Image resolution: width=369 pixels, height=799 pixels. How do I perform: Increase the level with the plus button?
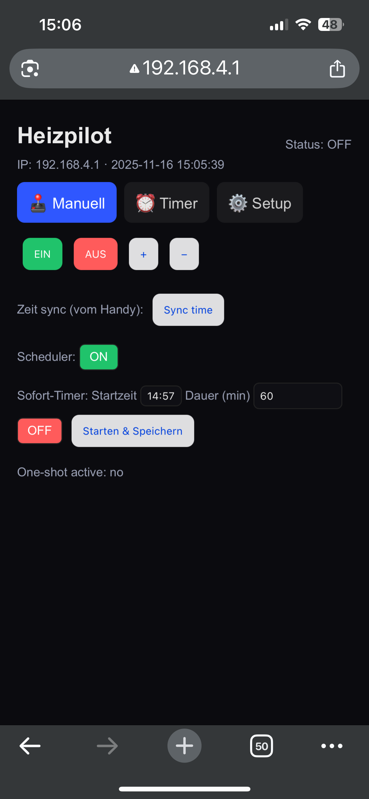point(143,254)
